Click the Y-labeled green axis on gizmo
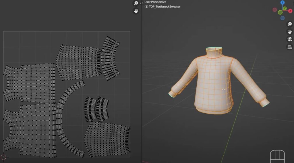 (x=285, y=8)
